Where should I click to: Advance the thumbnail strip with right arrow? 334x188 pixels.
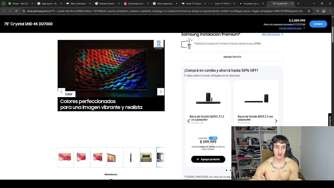[x=163, y=157]
